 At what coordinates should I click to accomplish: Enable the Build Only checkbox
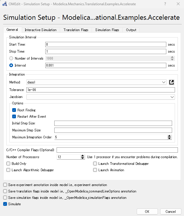click(x=8, y=163)
